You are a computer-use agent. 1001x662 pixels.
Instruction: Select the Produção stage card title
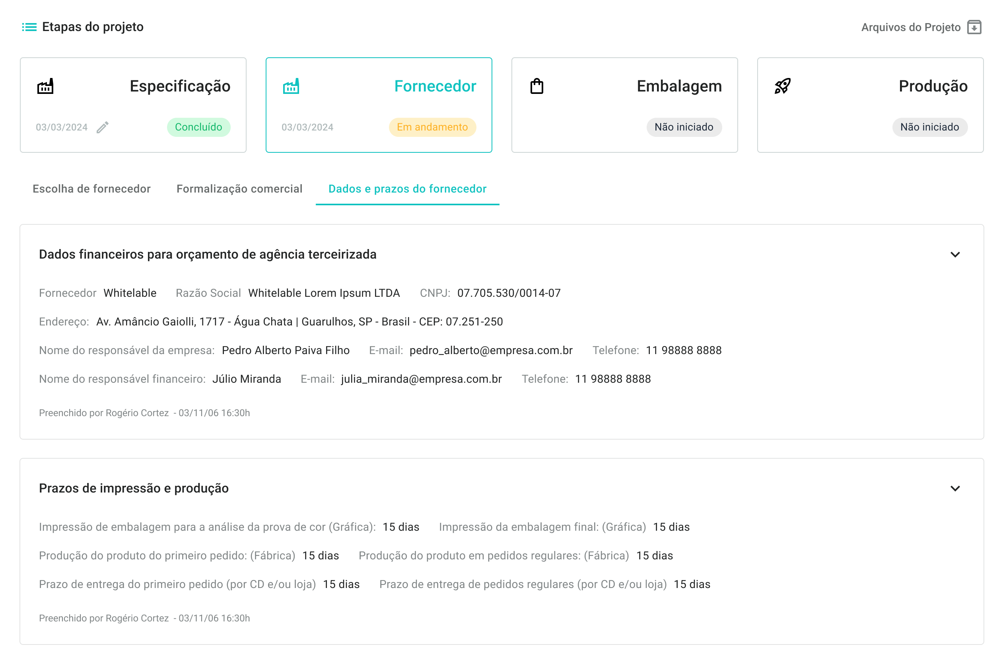pos(933,86)
